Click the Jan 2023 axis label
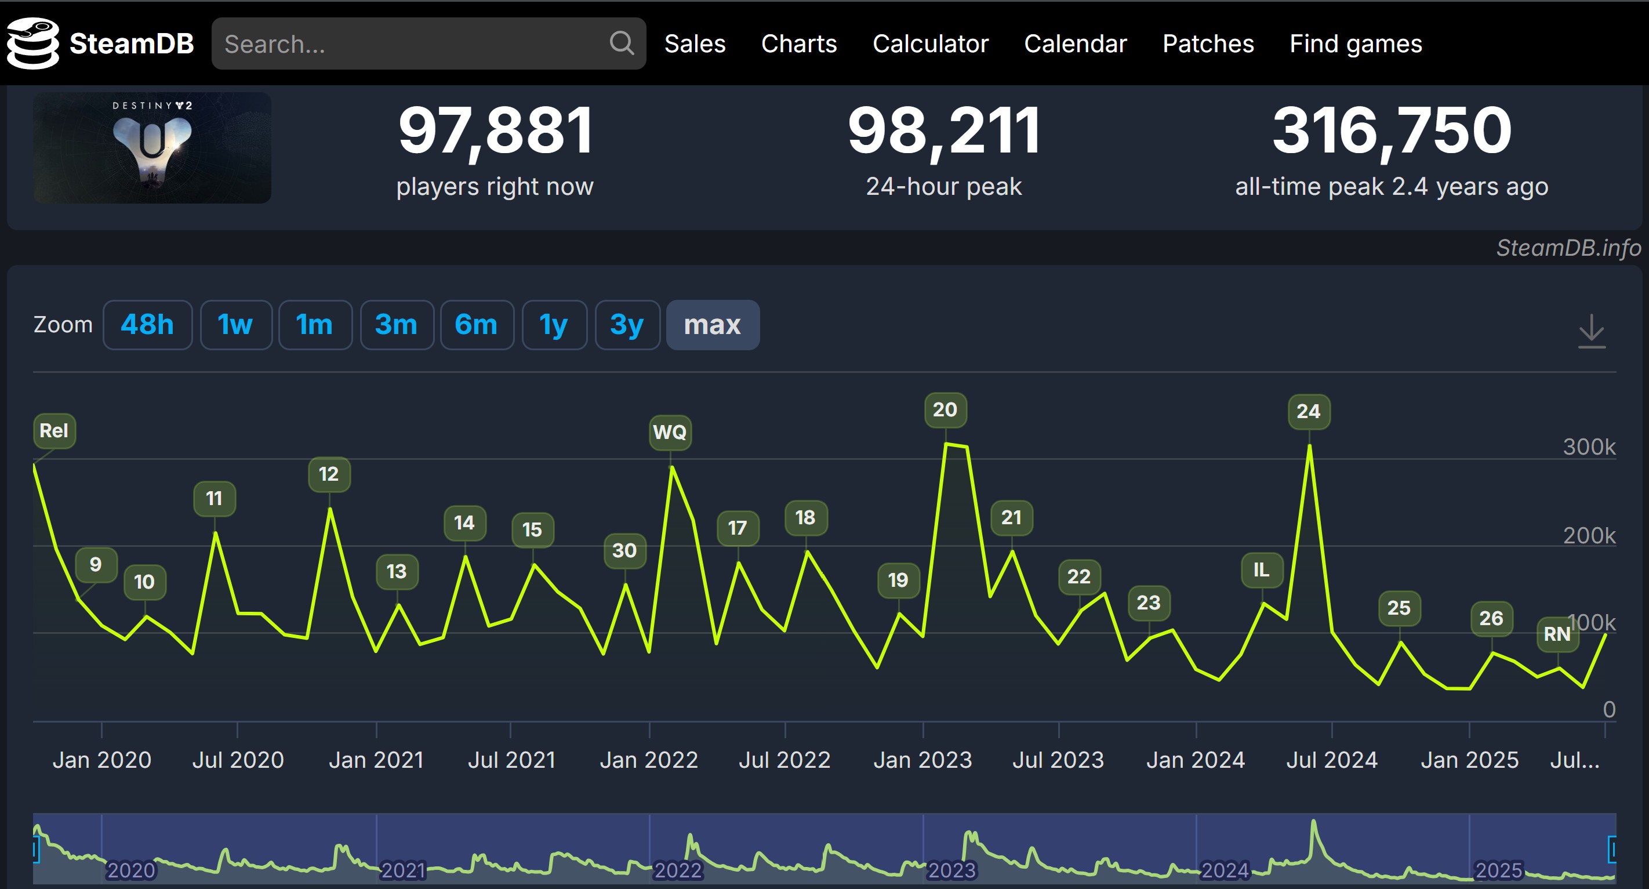1649x889 pixels. pyautogui.click(x=922, y=760)
